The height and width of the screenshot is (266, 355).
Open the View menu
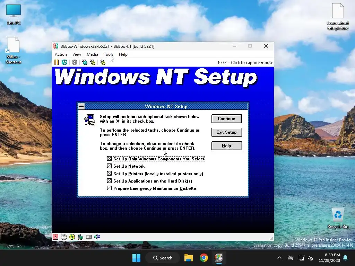click(x=77, y=54)
